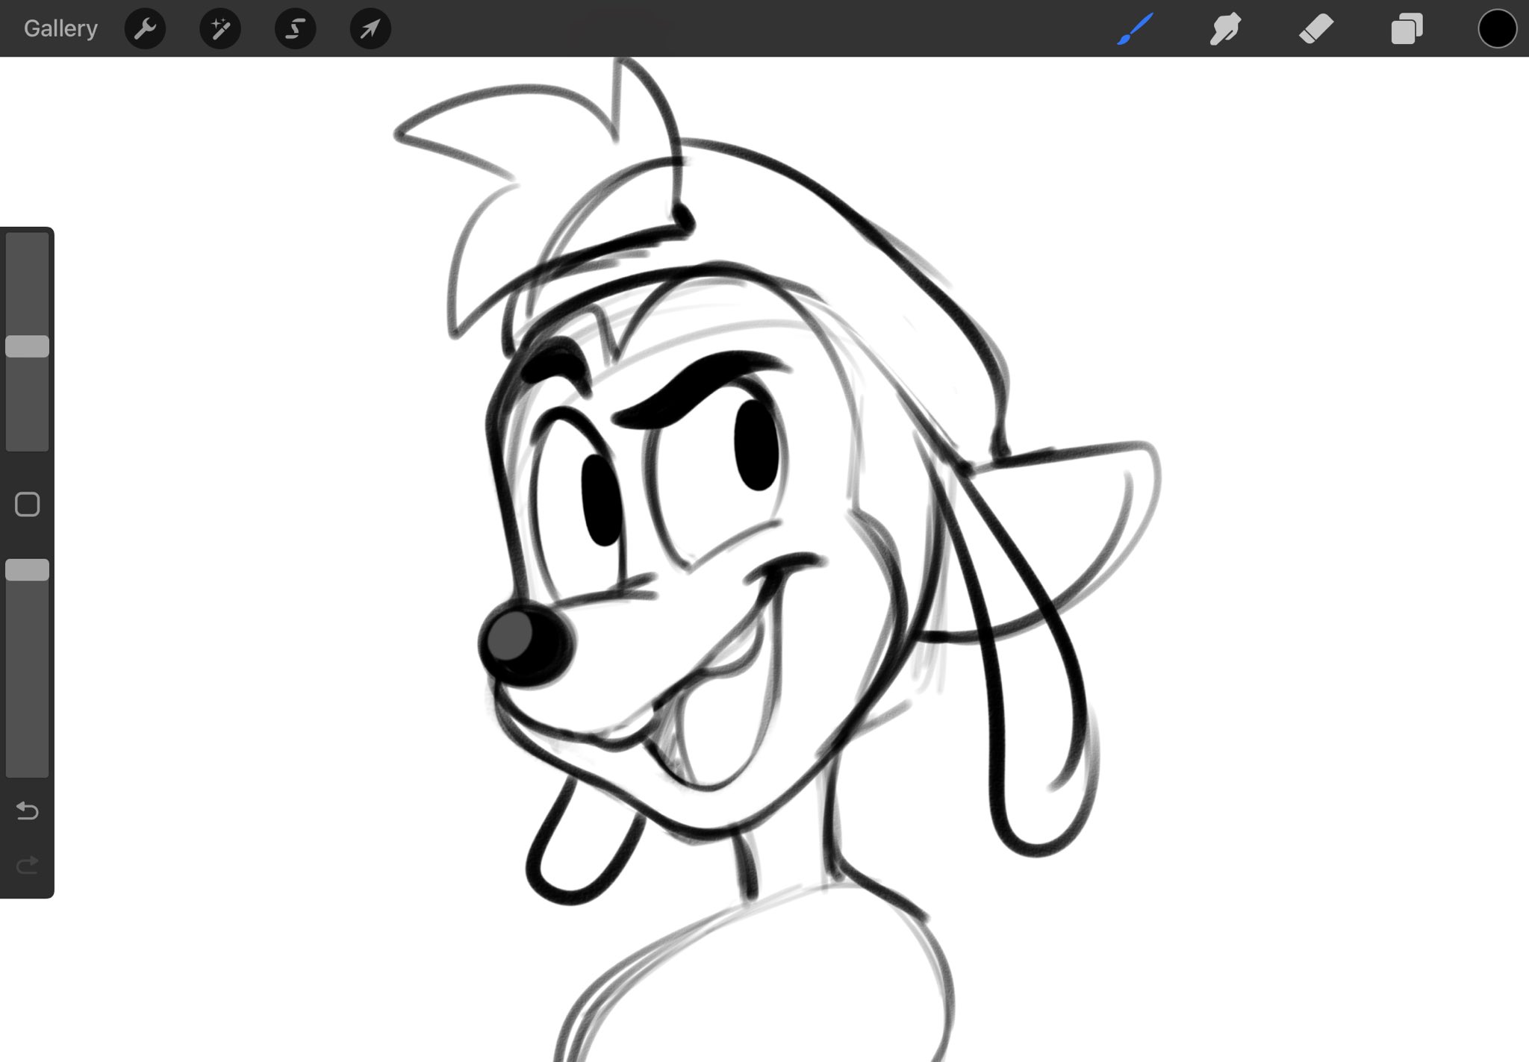Switch to the Eraser tool
The height and width of the screenshot is (1062, 1529).
pyautogui.click(x=1317, y=28)
